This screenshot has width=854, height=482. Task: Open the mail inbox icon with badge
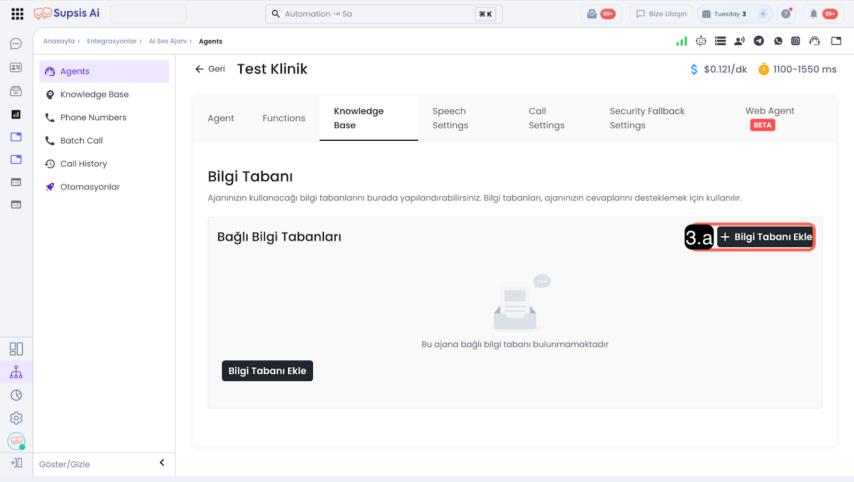point(592,14)
